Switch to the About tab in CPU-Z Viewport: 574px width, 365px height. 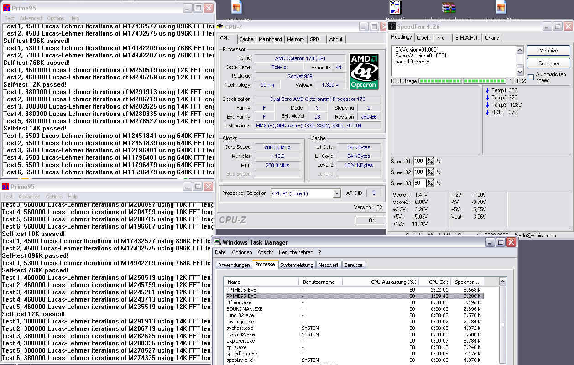[336, 39]
